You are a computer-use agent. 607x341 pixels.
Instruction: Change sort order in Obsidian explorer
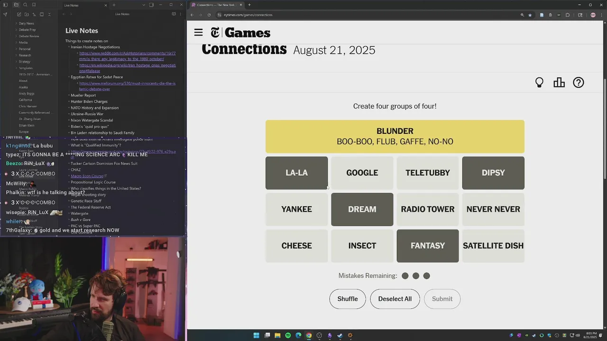click(x=34, y=14)
